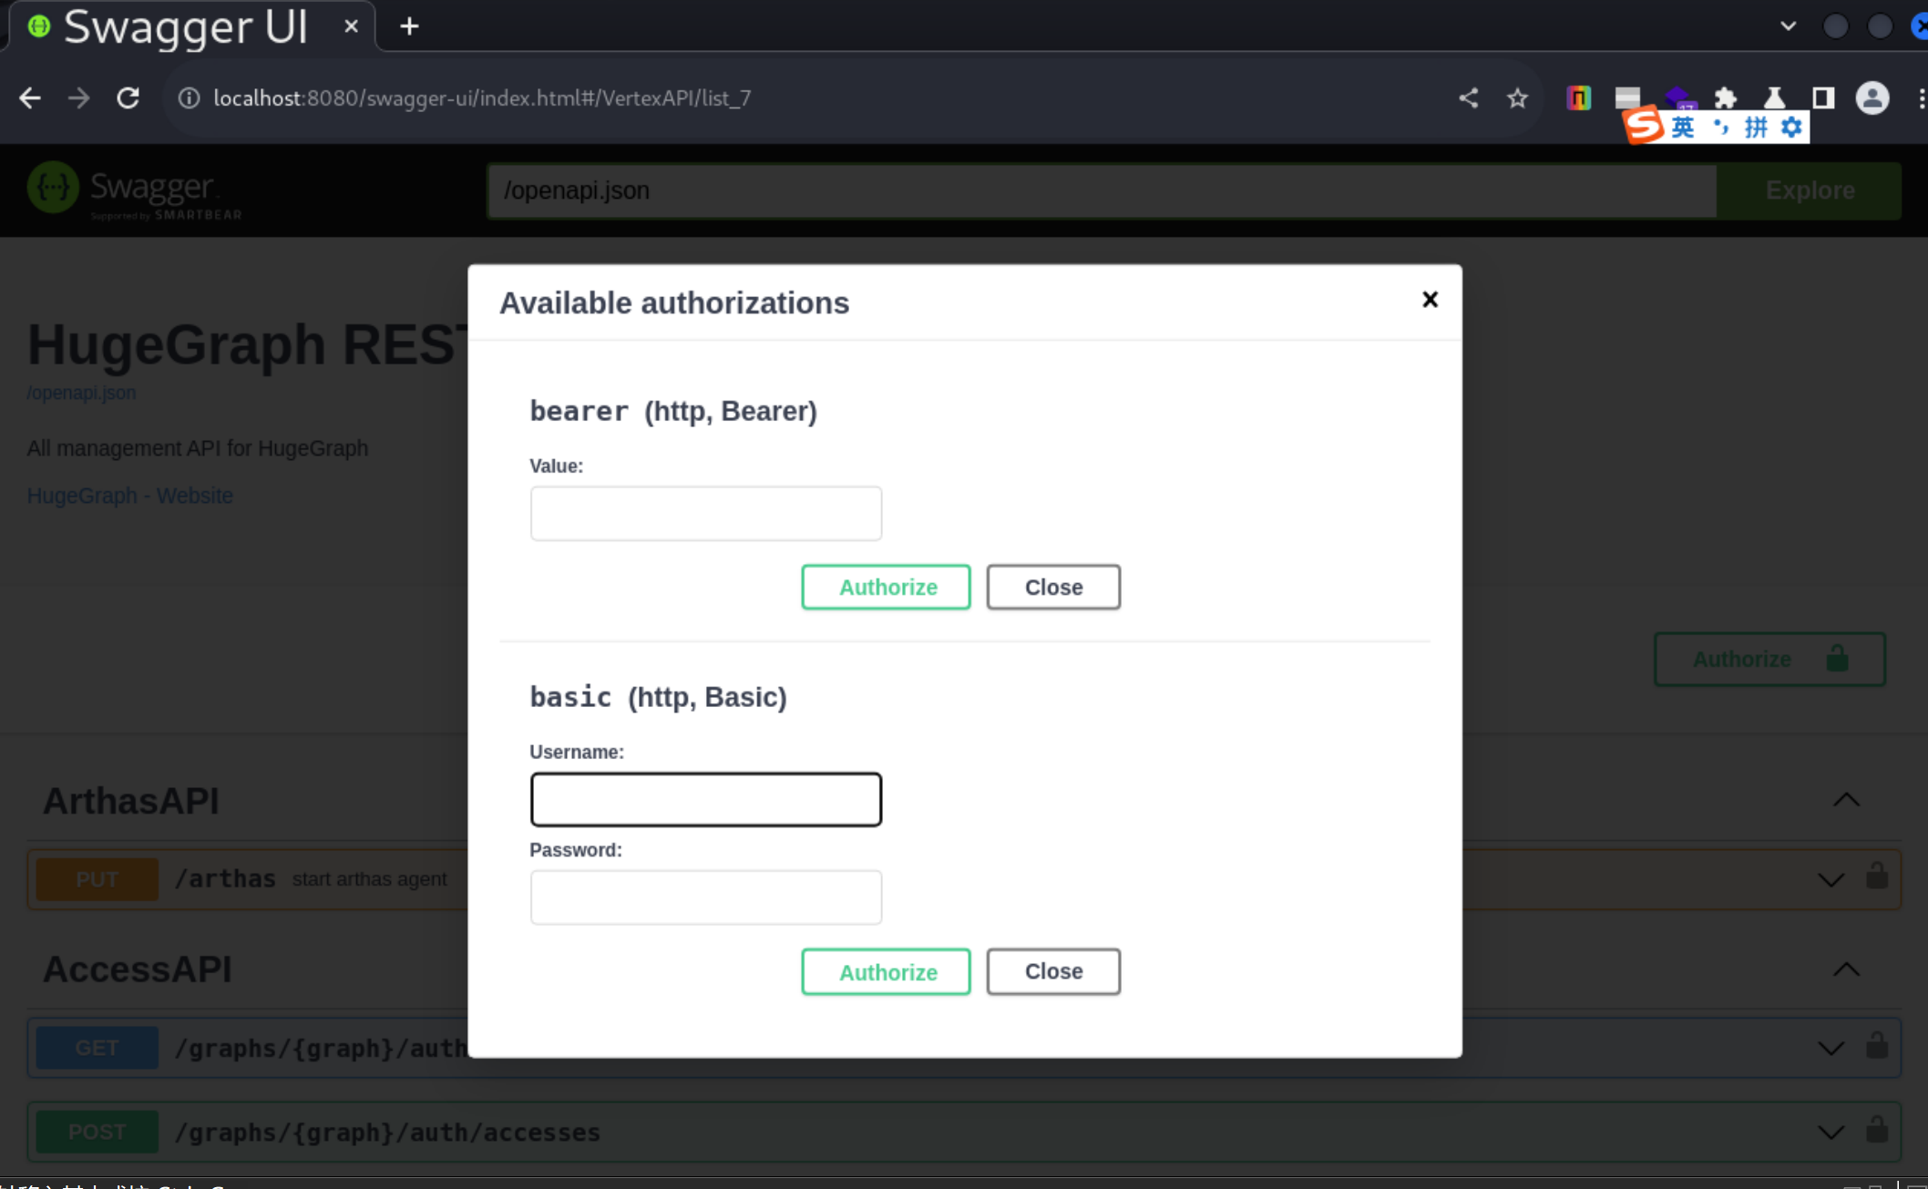
Task: Open the side panel browser icon
Action: (x=1822, y=97)
